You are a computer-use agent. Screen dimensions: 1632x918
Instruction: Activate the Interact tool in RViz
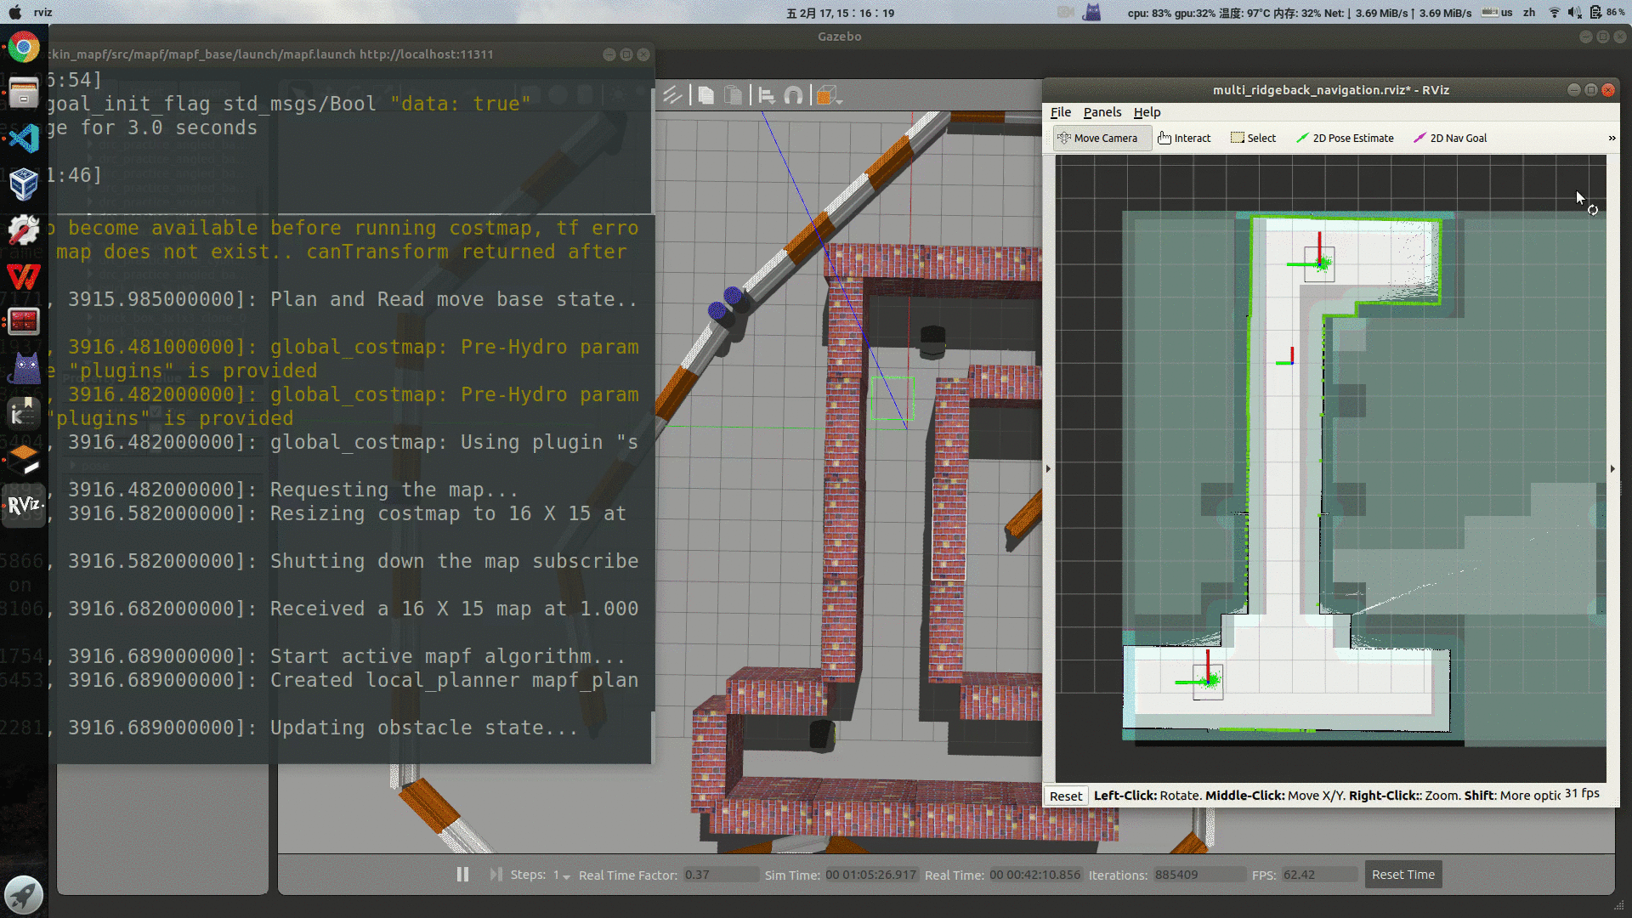pos(1184,138)
